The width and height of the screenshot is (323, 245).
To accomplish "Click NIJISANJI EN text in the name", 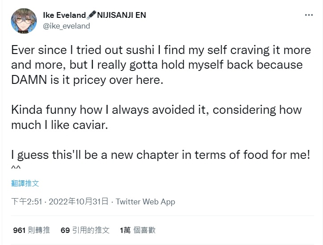I will [121, 15].
